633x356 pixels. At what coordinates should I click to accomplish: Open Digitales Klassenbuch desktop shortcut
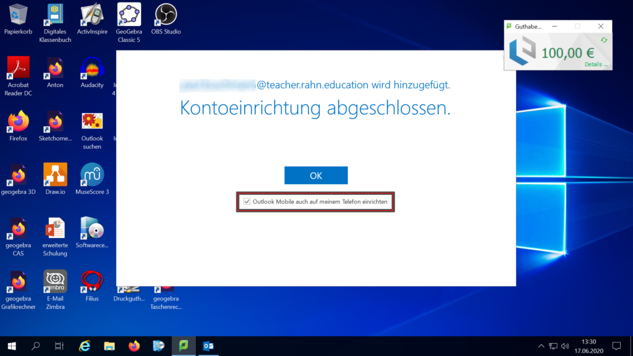pyautogui.click(x=55, y=23)
